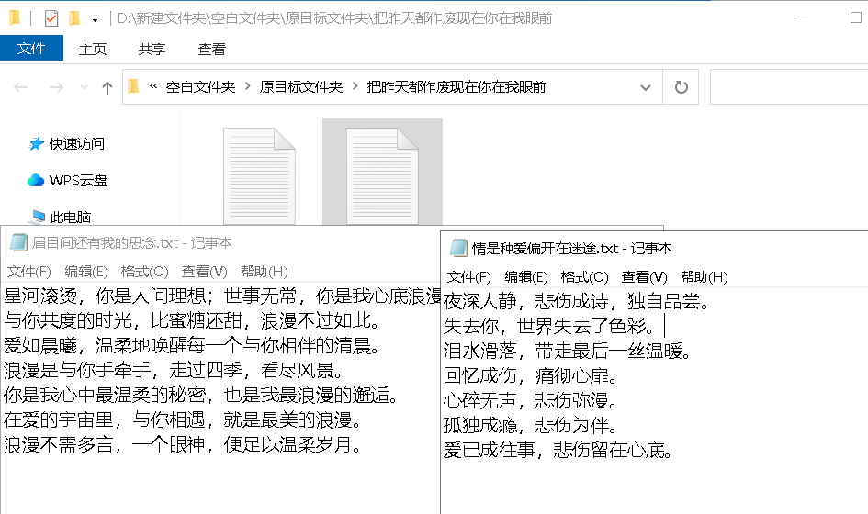This screenshot has height=514, width=868.
Task: Open 此电脑 in the navigation pane
Action: (71, 217)
